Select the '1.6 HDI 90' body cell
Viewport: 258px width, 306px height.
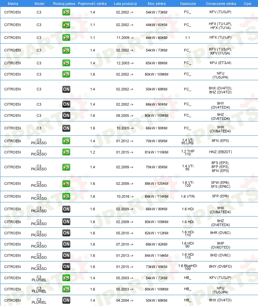(188, 245)
